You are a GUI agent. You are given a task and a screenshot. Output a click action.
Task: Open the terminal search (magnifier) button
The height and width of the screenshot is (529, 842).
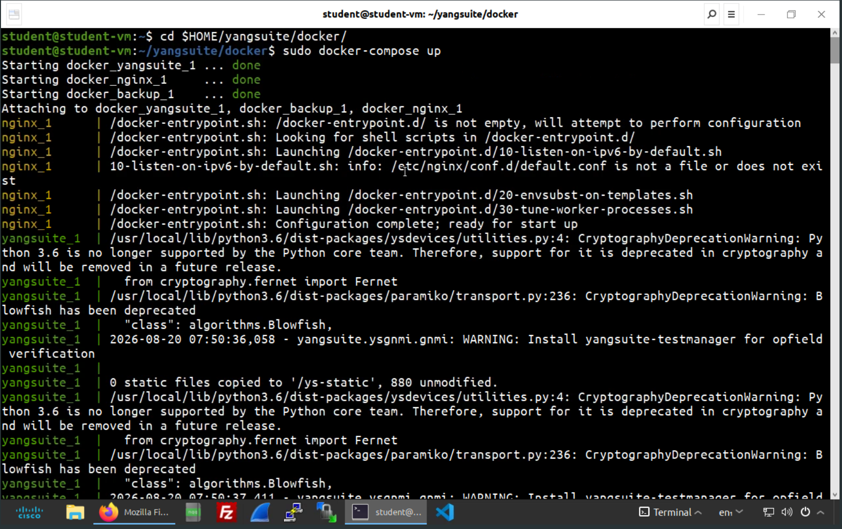pyautogui.click(x=712, y=14)
